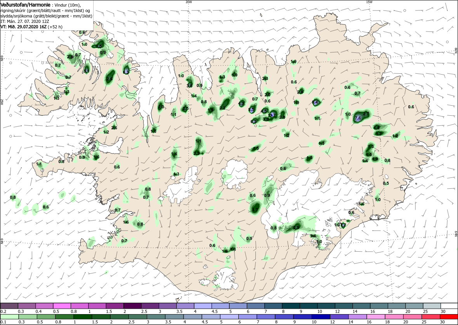Click the 20W longitude label

pos(189,2)
